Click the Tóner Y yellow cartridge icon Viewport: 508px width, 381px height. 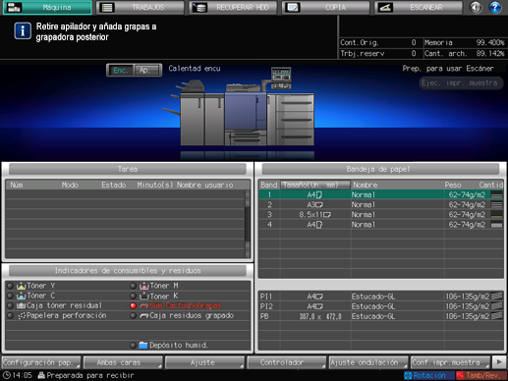coord(22,286)
